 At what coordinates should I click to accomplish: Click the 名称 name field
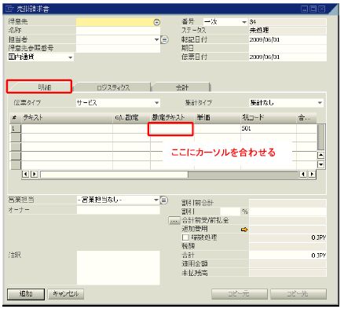point(118,31)
